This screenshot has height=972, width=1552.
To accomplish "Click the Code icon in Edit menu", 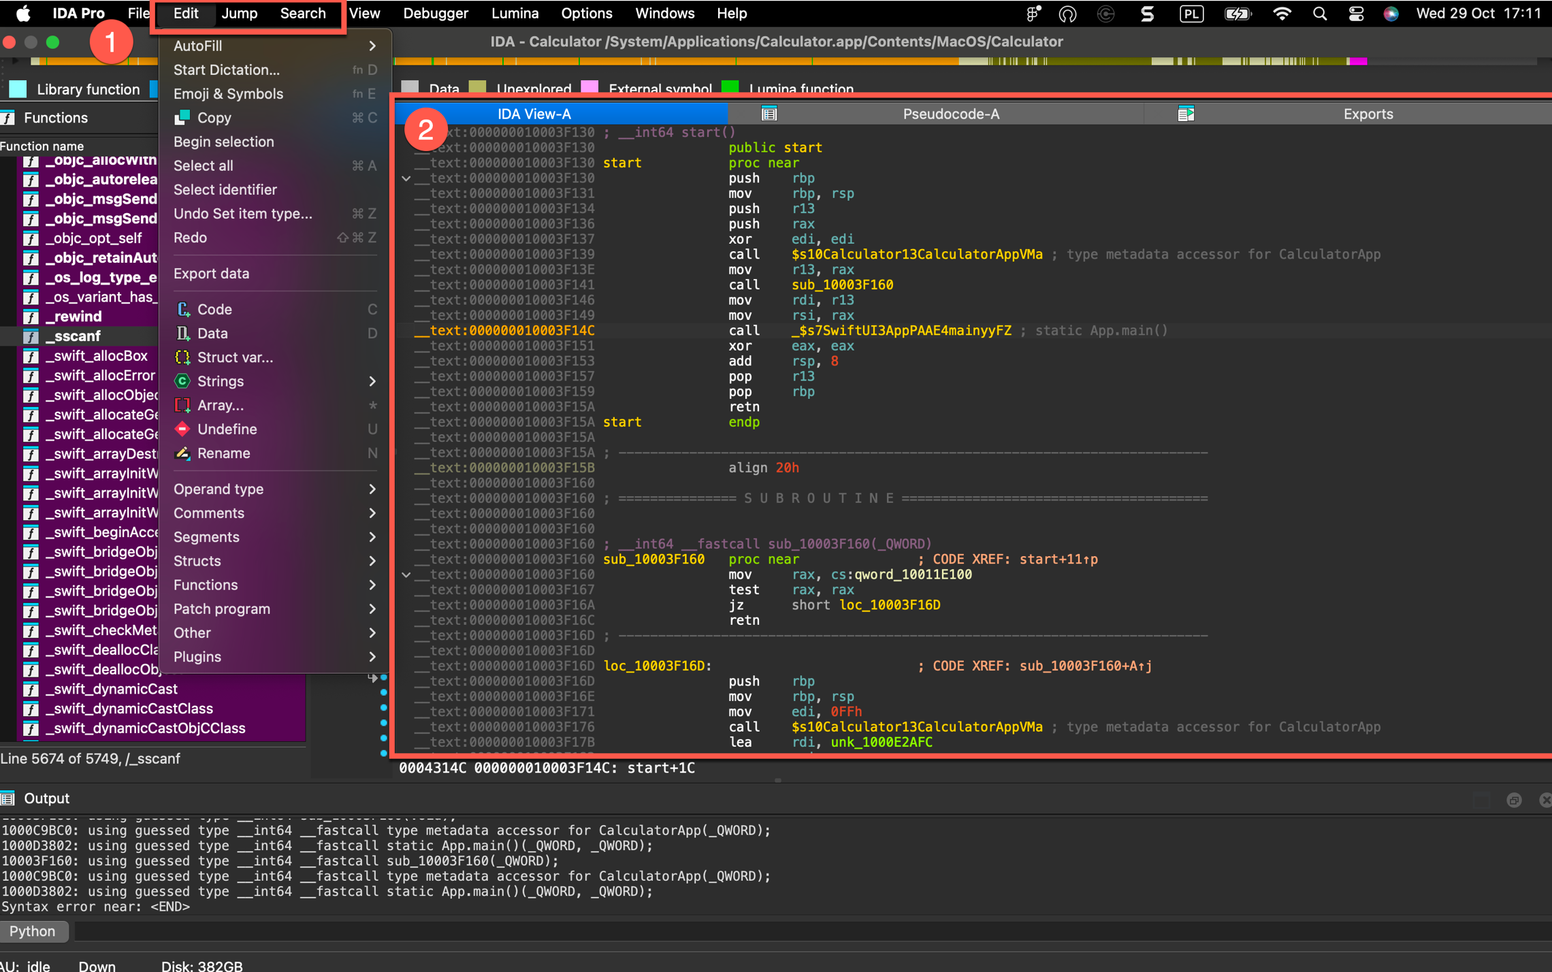I will [x=182, y=309].
